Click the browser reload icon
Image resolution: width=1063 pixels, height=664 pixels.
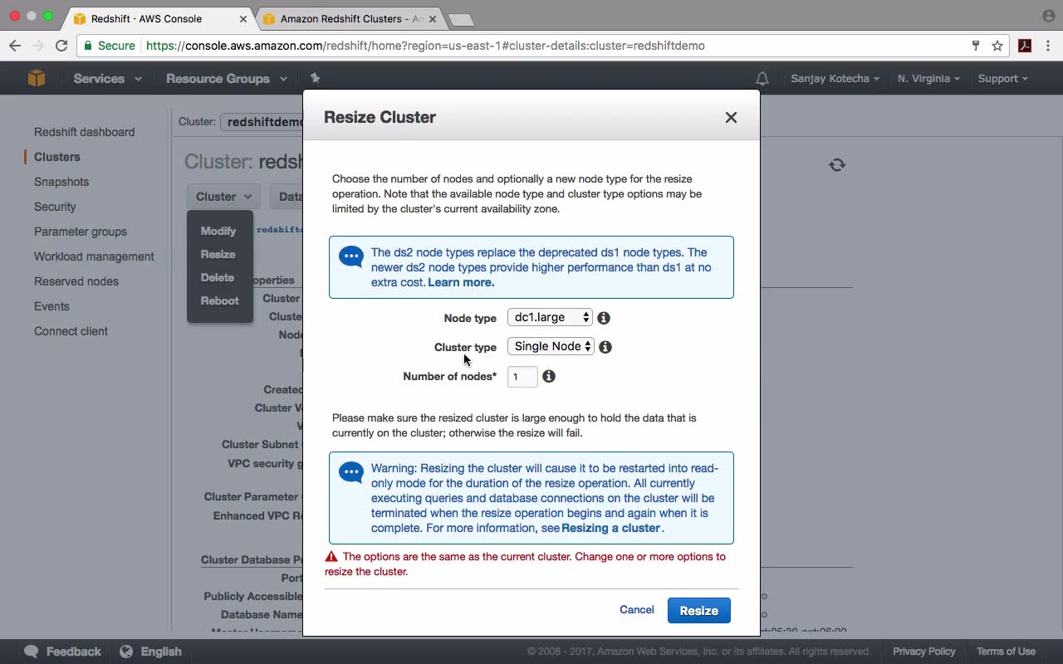[x=61, y=46]
